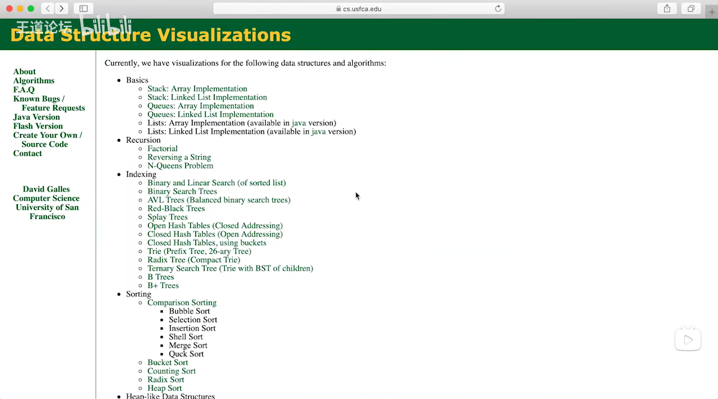Click java link in Lists: Array Implementation row
The width and height of the screenshot is (718, 399).
coord(299,123)
